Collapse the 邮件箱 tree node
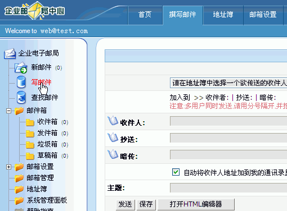 click(x=8, y=111)
